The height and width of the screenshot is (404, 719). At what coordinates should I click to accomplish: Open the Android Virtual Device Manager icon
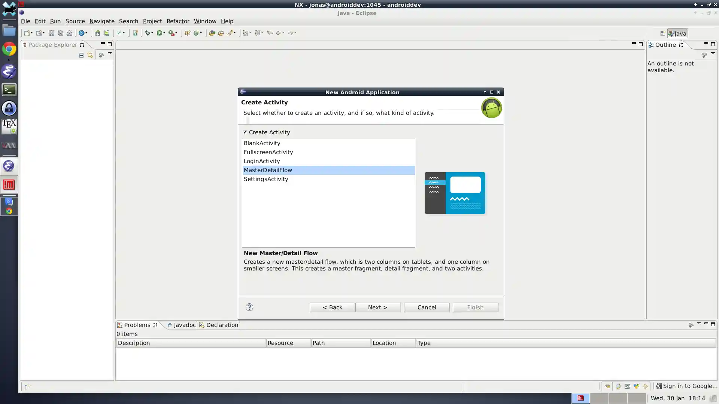106,33
